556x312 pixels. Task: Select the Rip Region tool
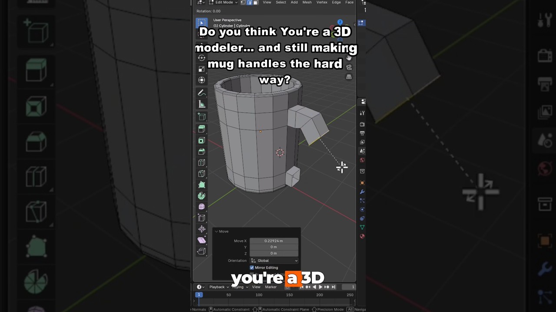201,251
